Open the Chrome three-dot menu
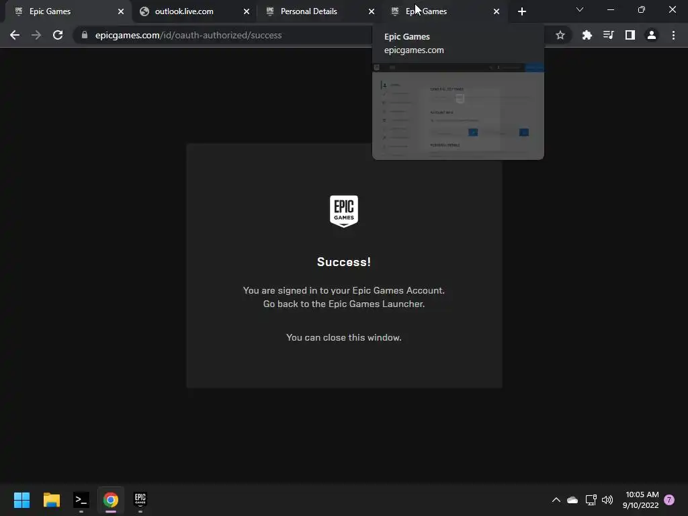Viewport: 688px width, 516px height. coord(673,35)
